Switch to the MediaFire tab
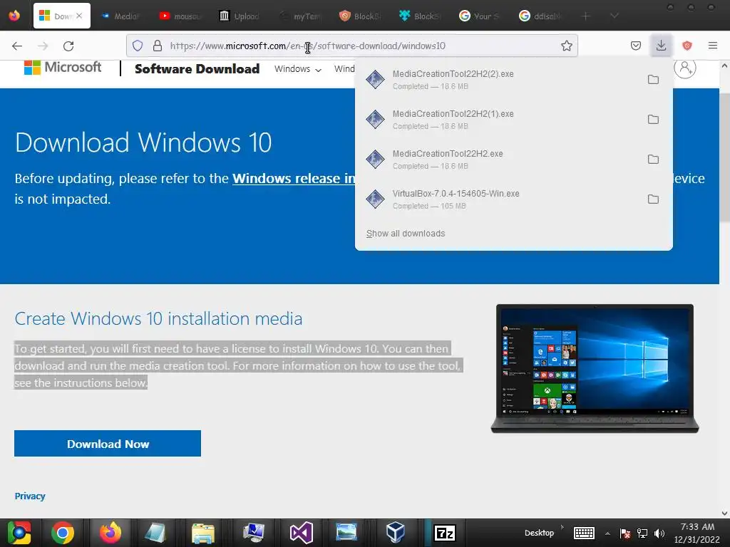This screenshot has height=547, width=730. click(120, 16)
